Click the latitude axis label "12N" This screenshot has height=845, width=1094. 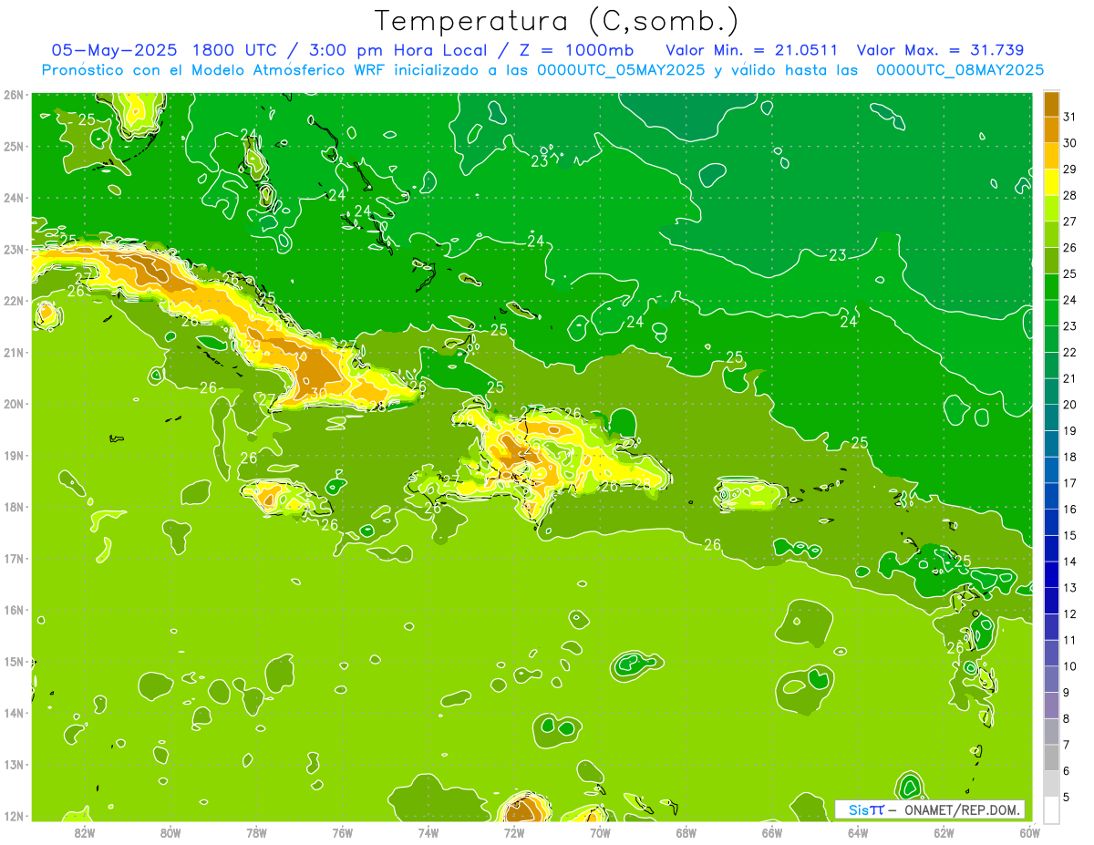tap(14, 816)
